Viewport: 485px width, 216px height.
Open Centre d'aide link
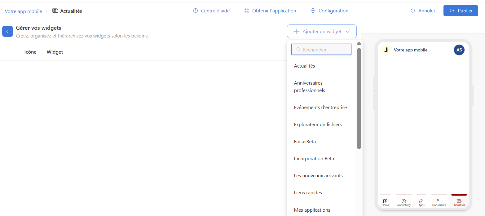211,11
